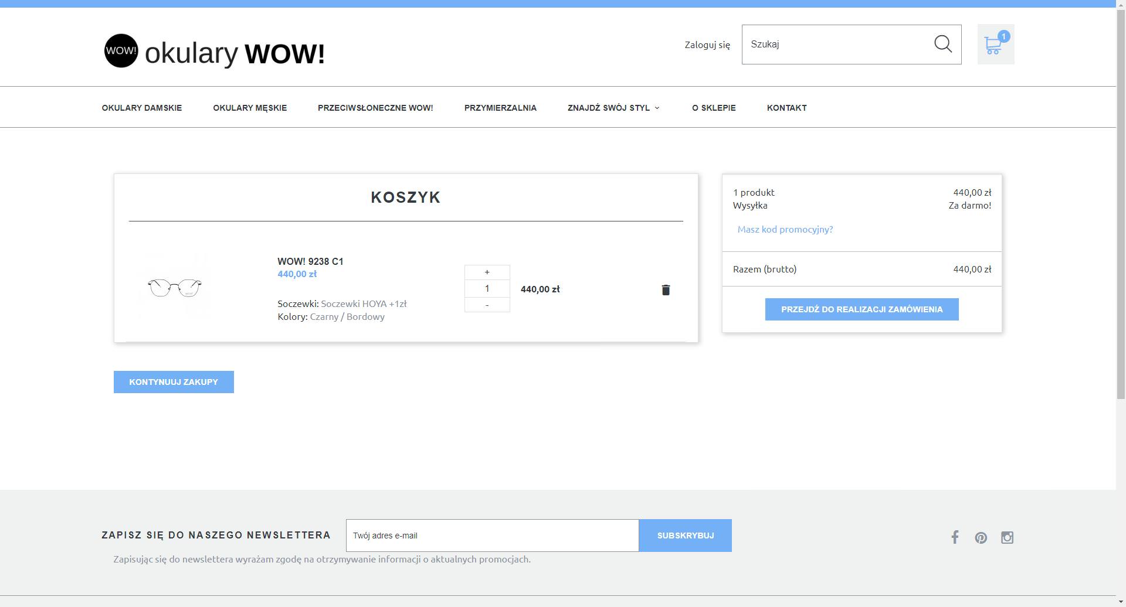
Task: Open the Instagram icon link
Action: [x=1007, y=538]
